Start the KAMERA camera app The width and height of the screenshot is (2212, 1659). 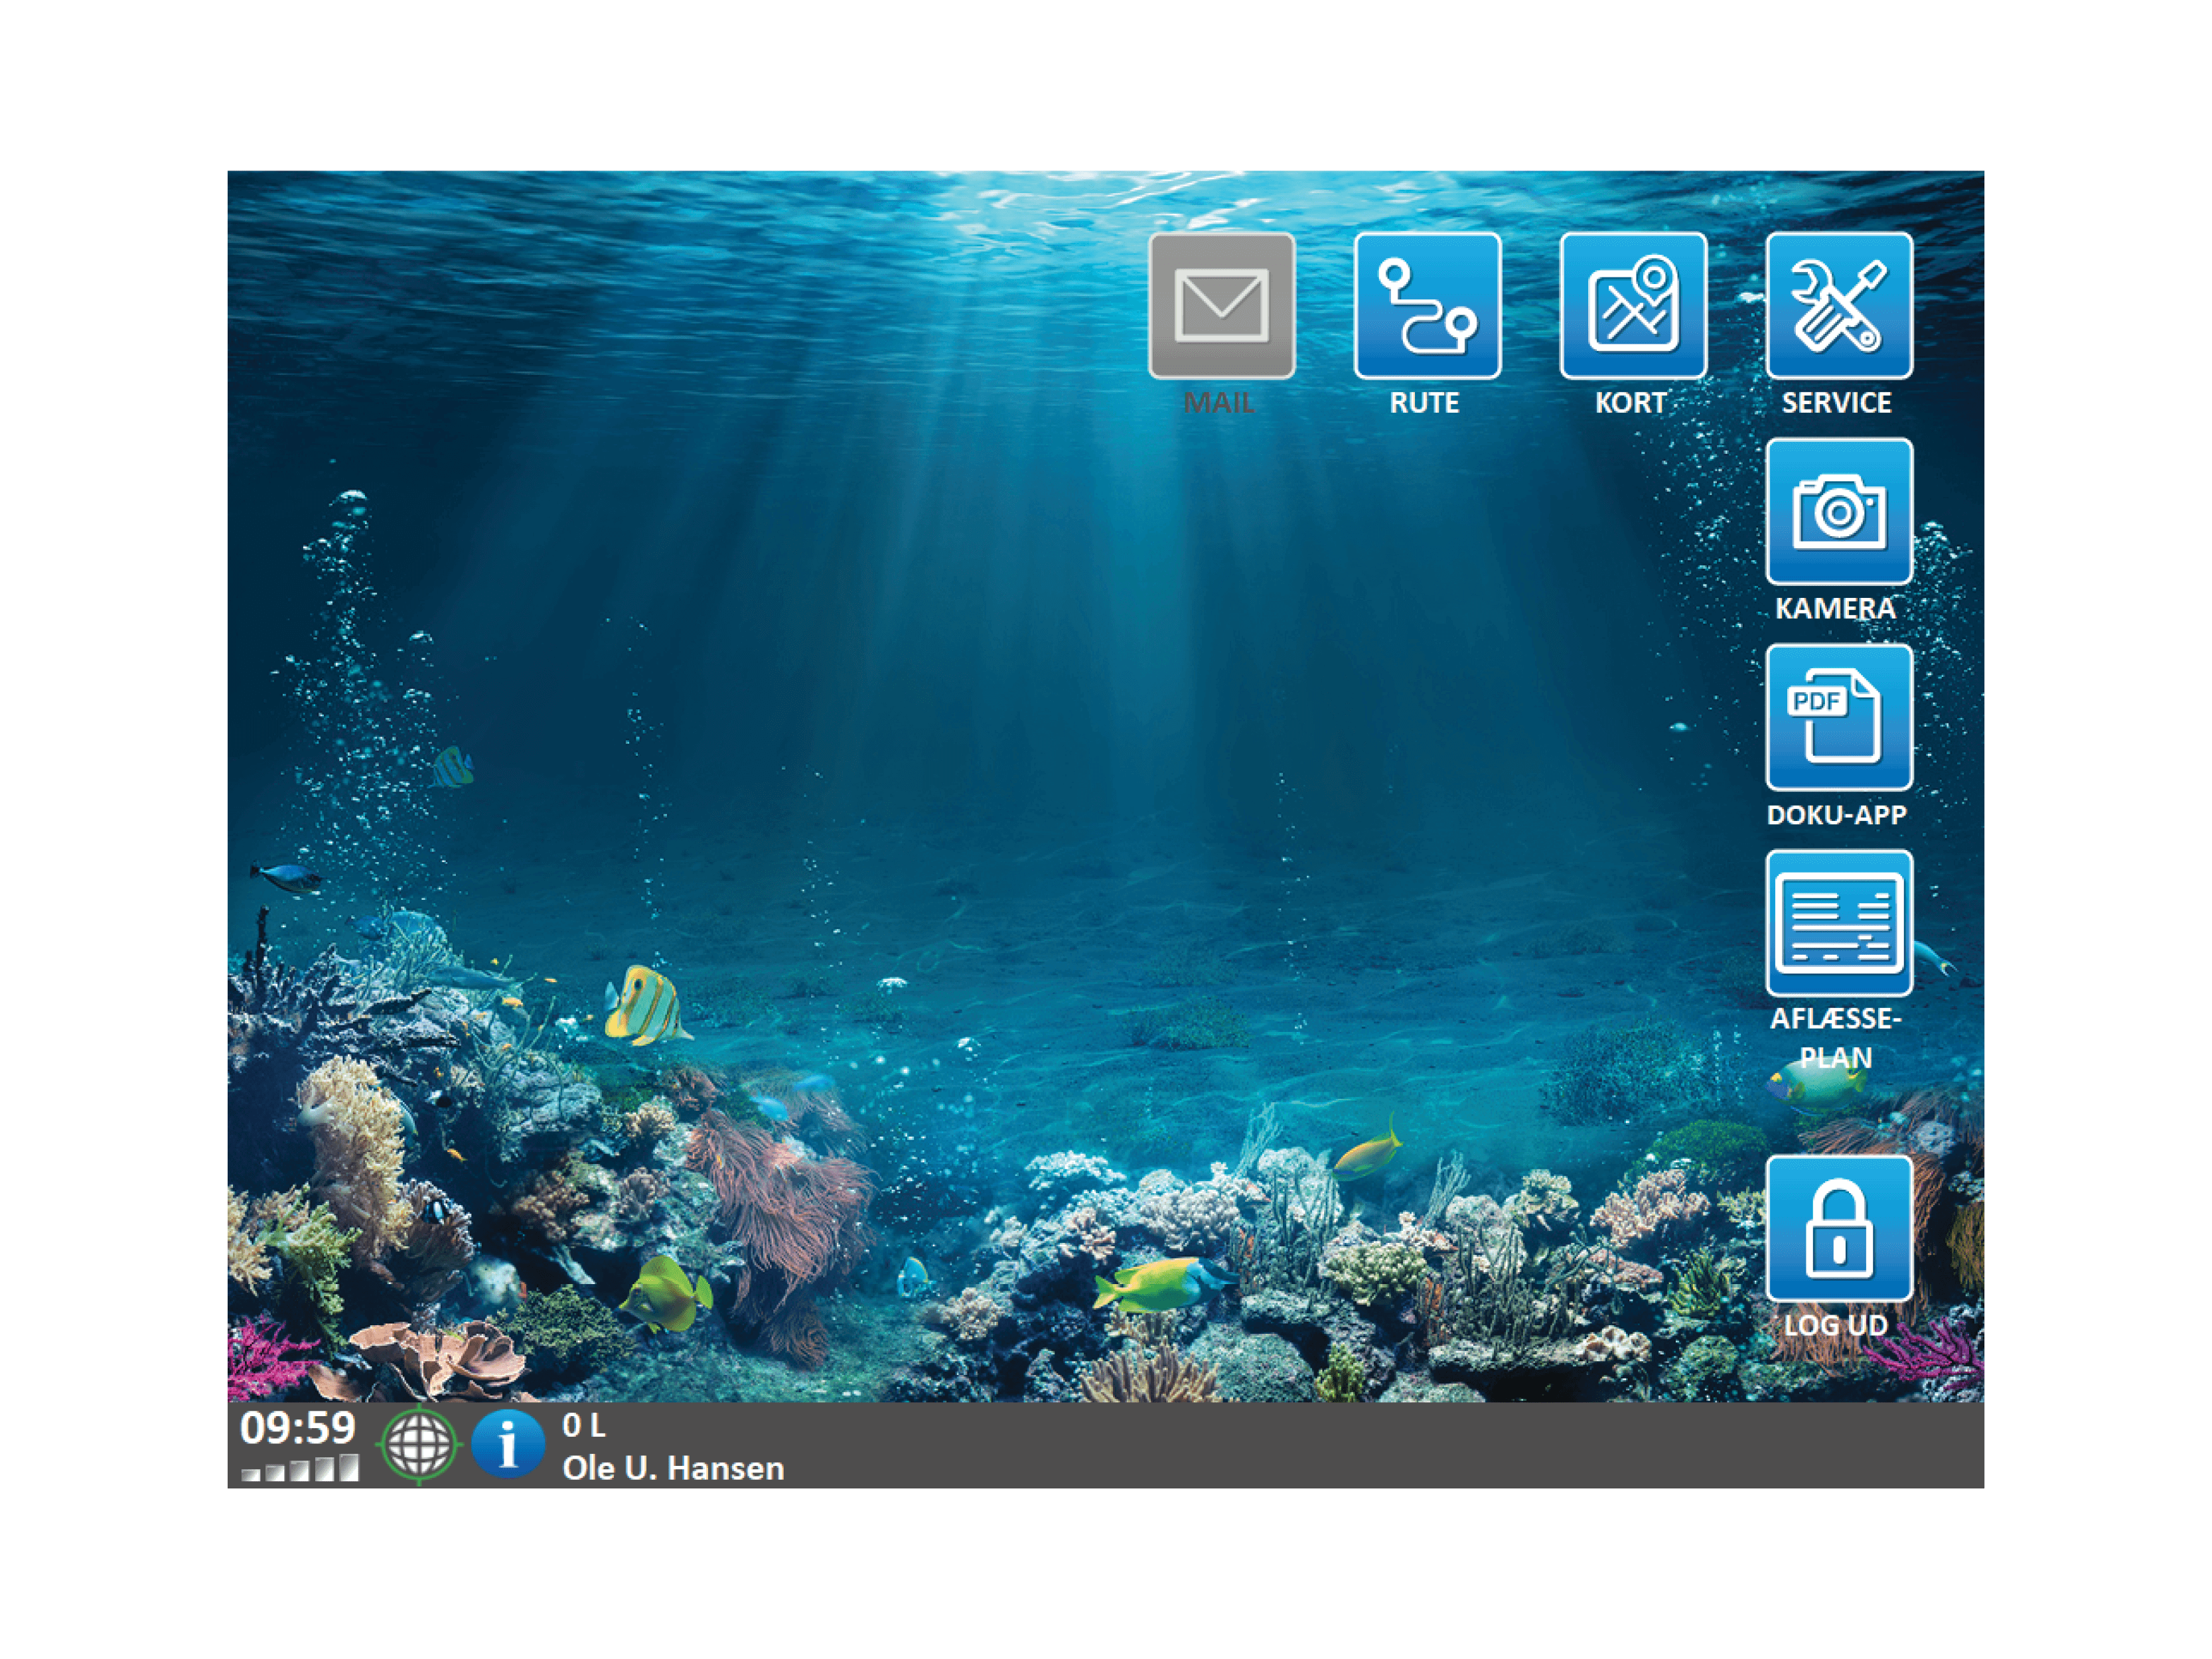[x=1839, y=511]
